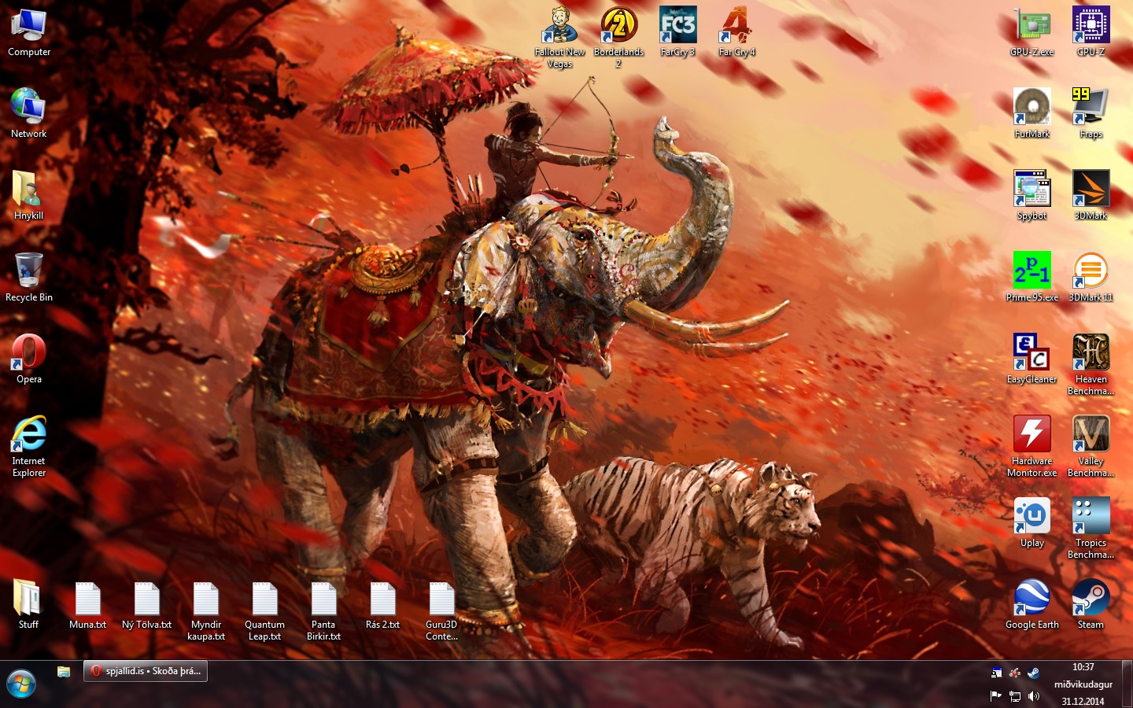Screen dimensions: 1133x708
Task: Click the network status tray icon
Action: pyautogui.click(x=1015, y=695)
